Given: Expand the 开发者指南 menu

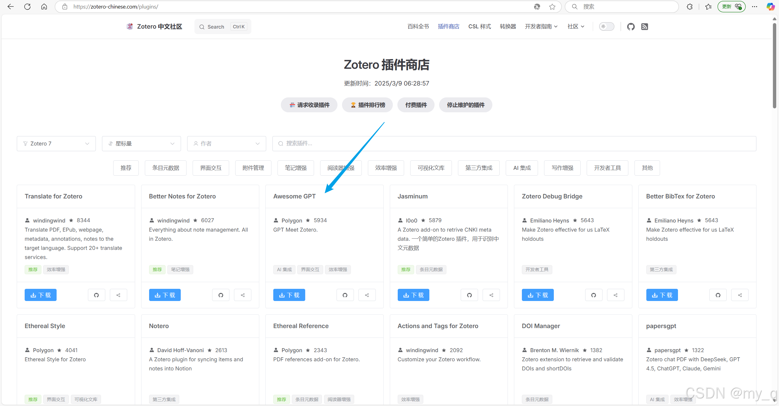Looking at the screenshot, I should click(x=541, y=26).
